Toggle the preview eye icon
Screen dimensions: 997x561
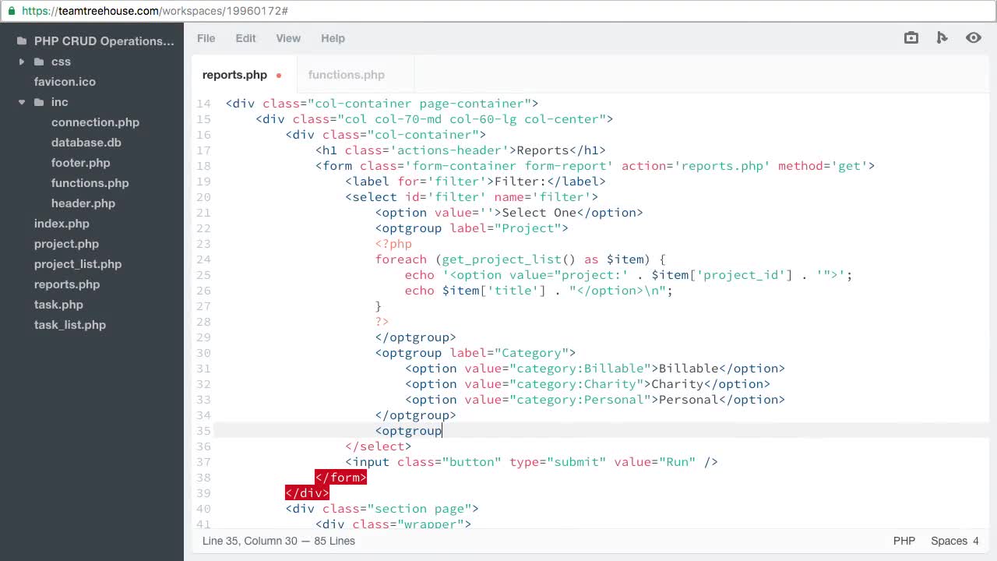click(974, 37)
